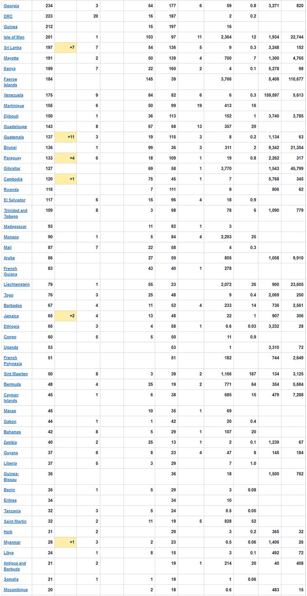Viewport: 307px width, 596px height.
Task: Open the Venezuela link
Action: 13,95
